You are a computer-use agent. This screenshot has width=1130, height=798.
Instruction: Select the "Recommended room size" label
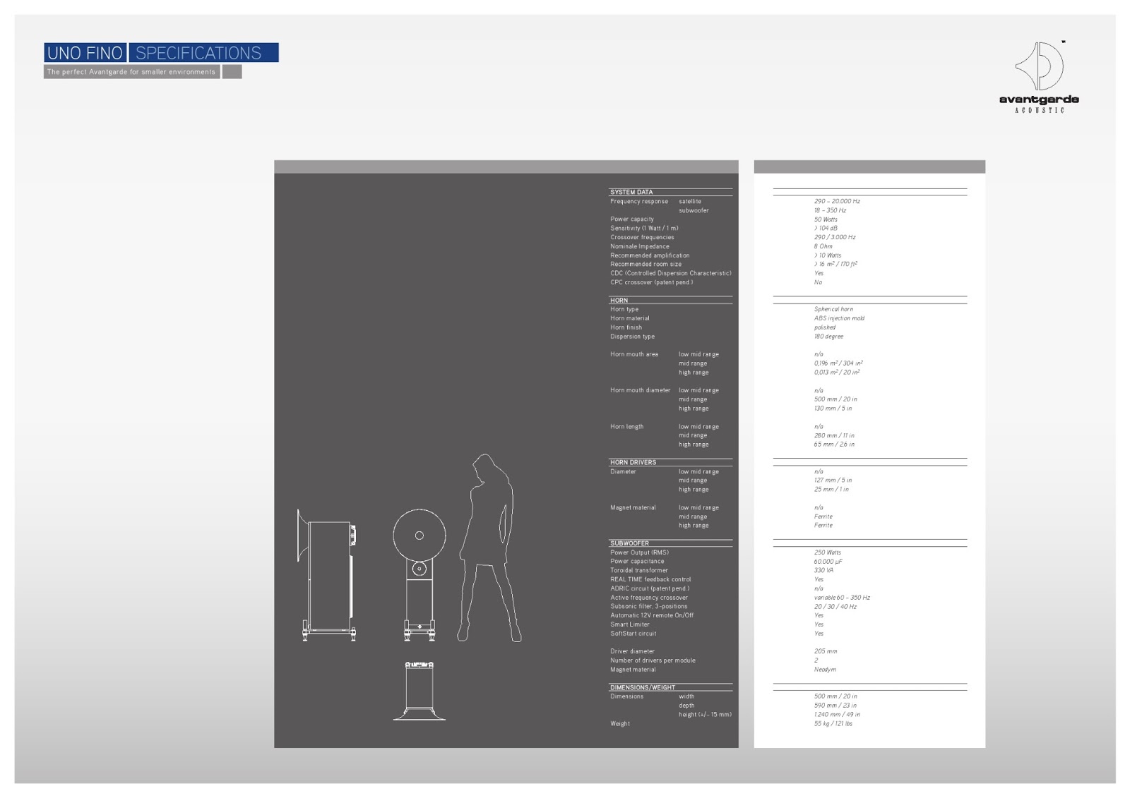(x=646, y=265)
